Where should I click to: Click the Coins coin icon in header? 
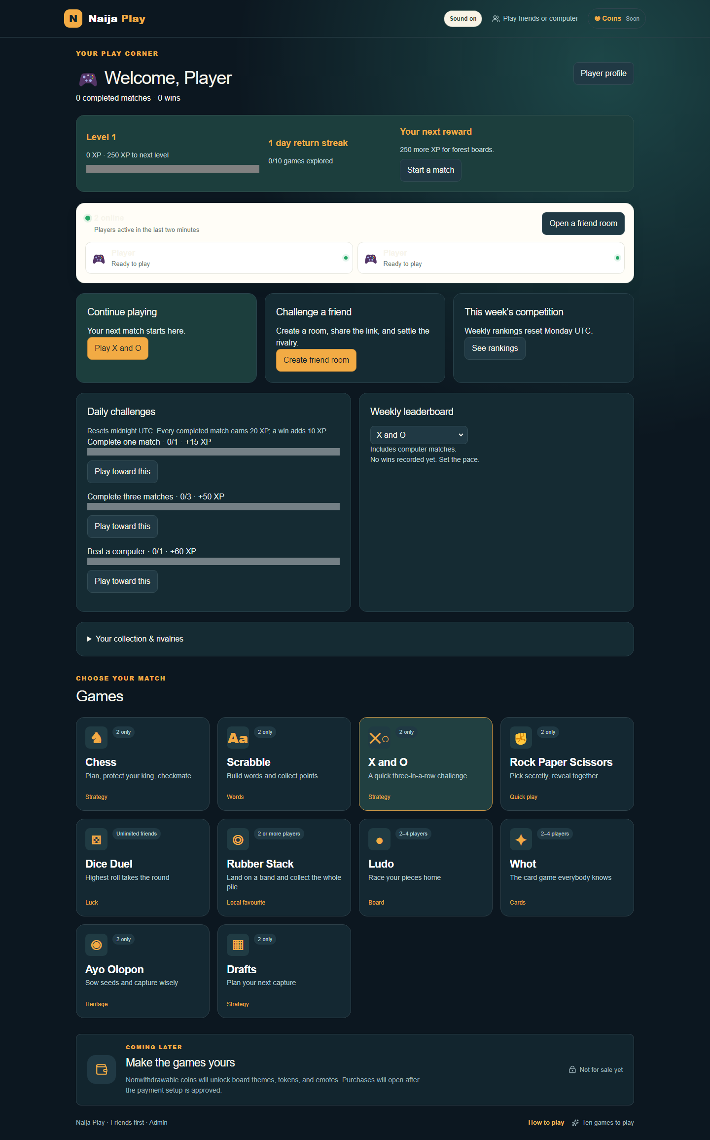[597, 18]
